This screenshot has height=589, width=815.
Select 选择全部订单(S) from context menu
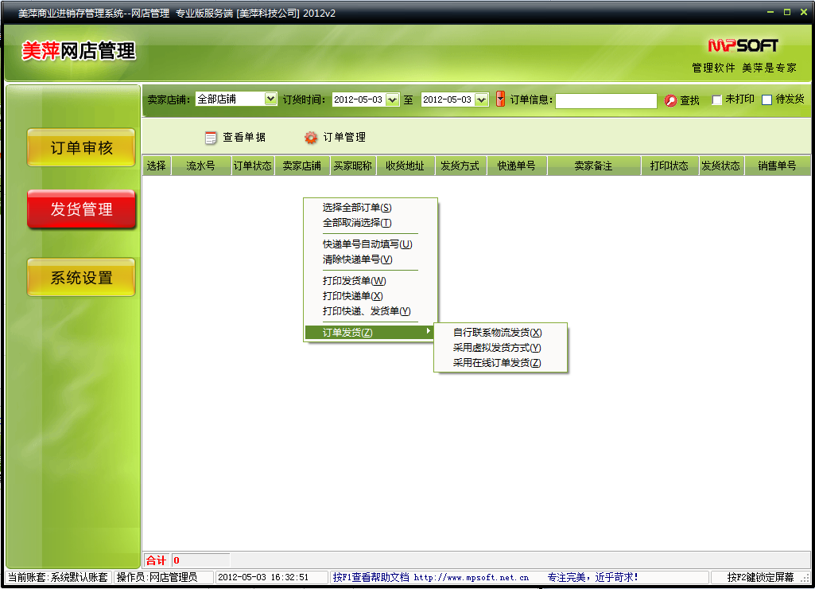tap(357, 208)
